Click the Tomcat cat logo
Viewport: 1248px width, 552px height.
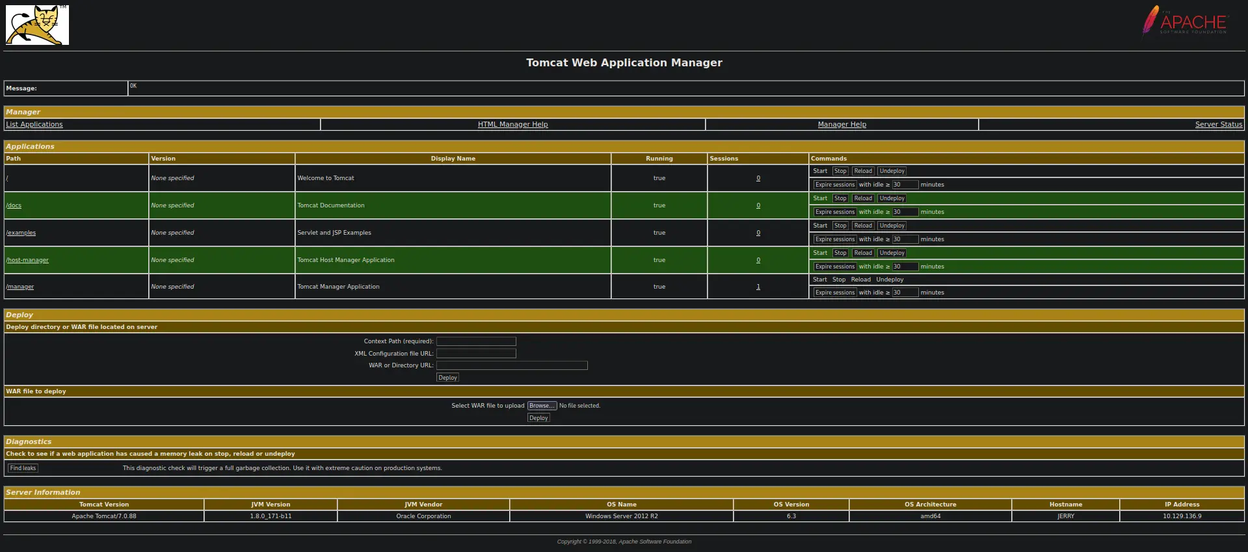tap(37, 25)
